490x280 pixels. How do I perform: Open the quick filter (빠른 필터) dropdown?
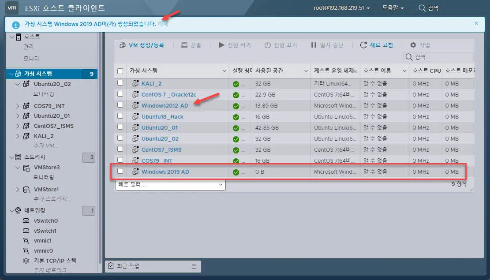(x=170, y=185)
